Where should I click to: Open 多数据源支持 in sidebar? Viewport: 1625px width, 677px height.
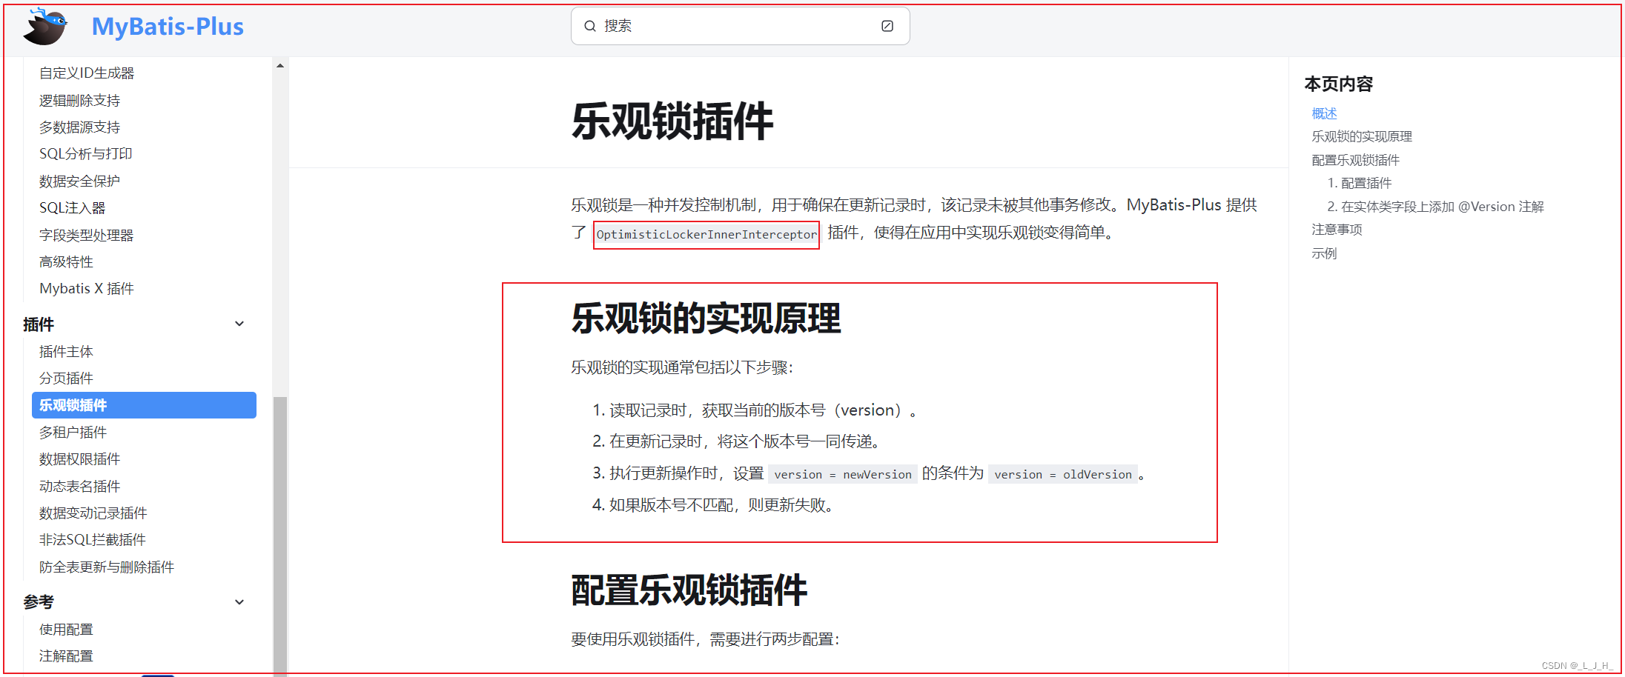pyautogui.click(x=79, y=127)
